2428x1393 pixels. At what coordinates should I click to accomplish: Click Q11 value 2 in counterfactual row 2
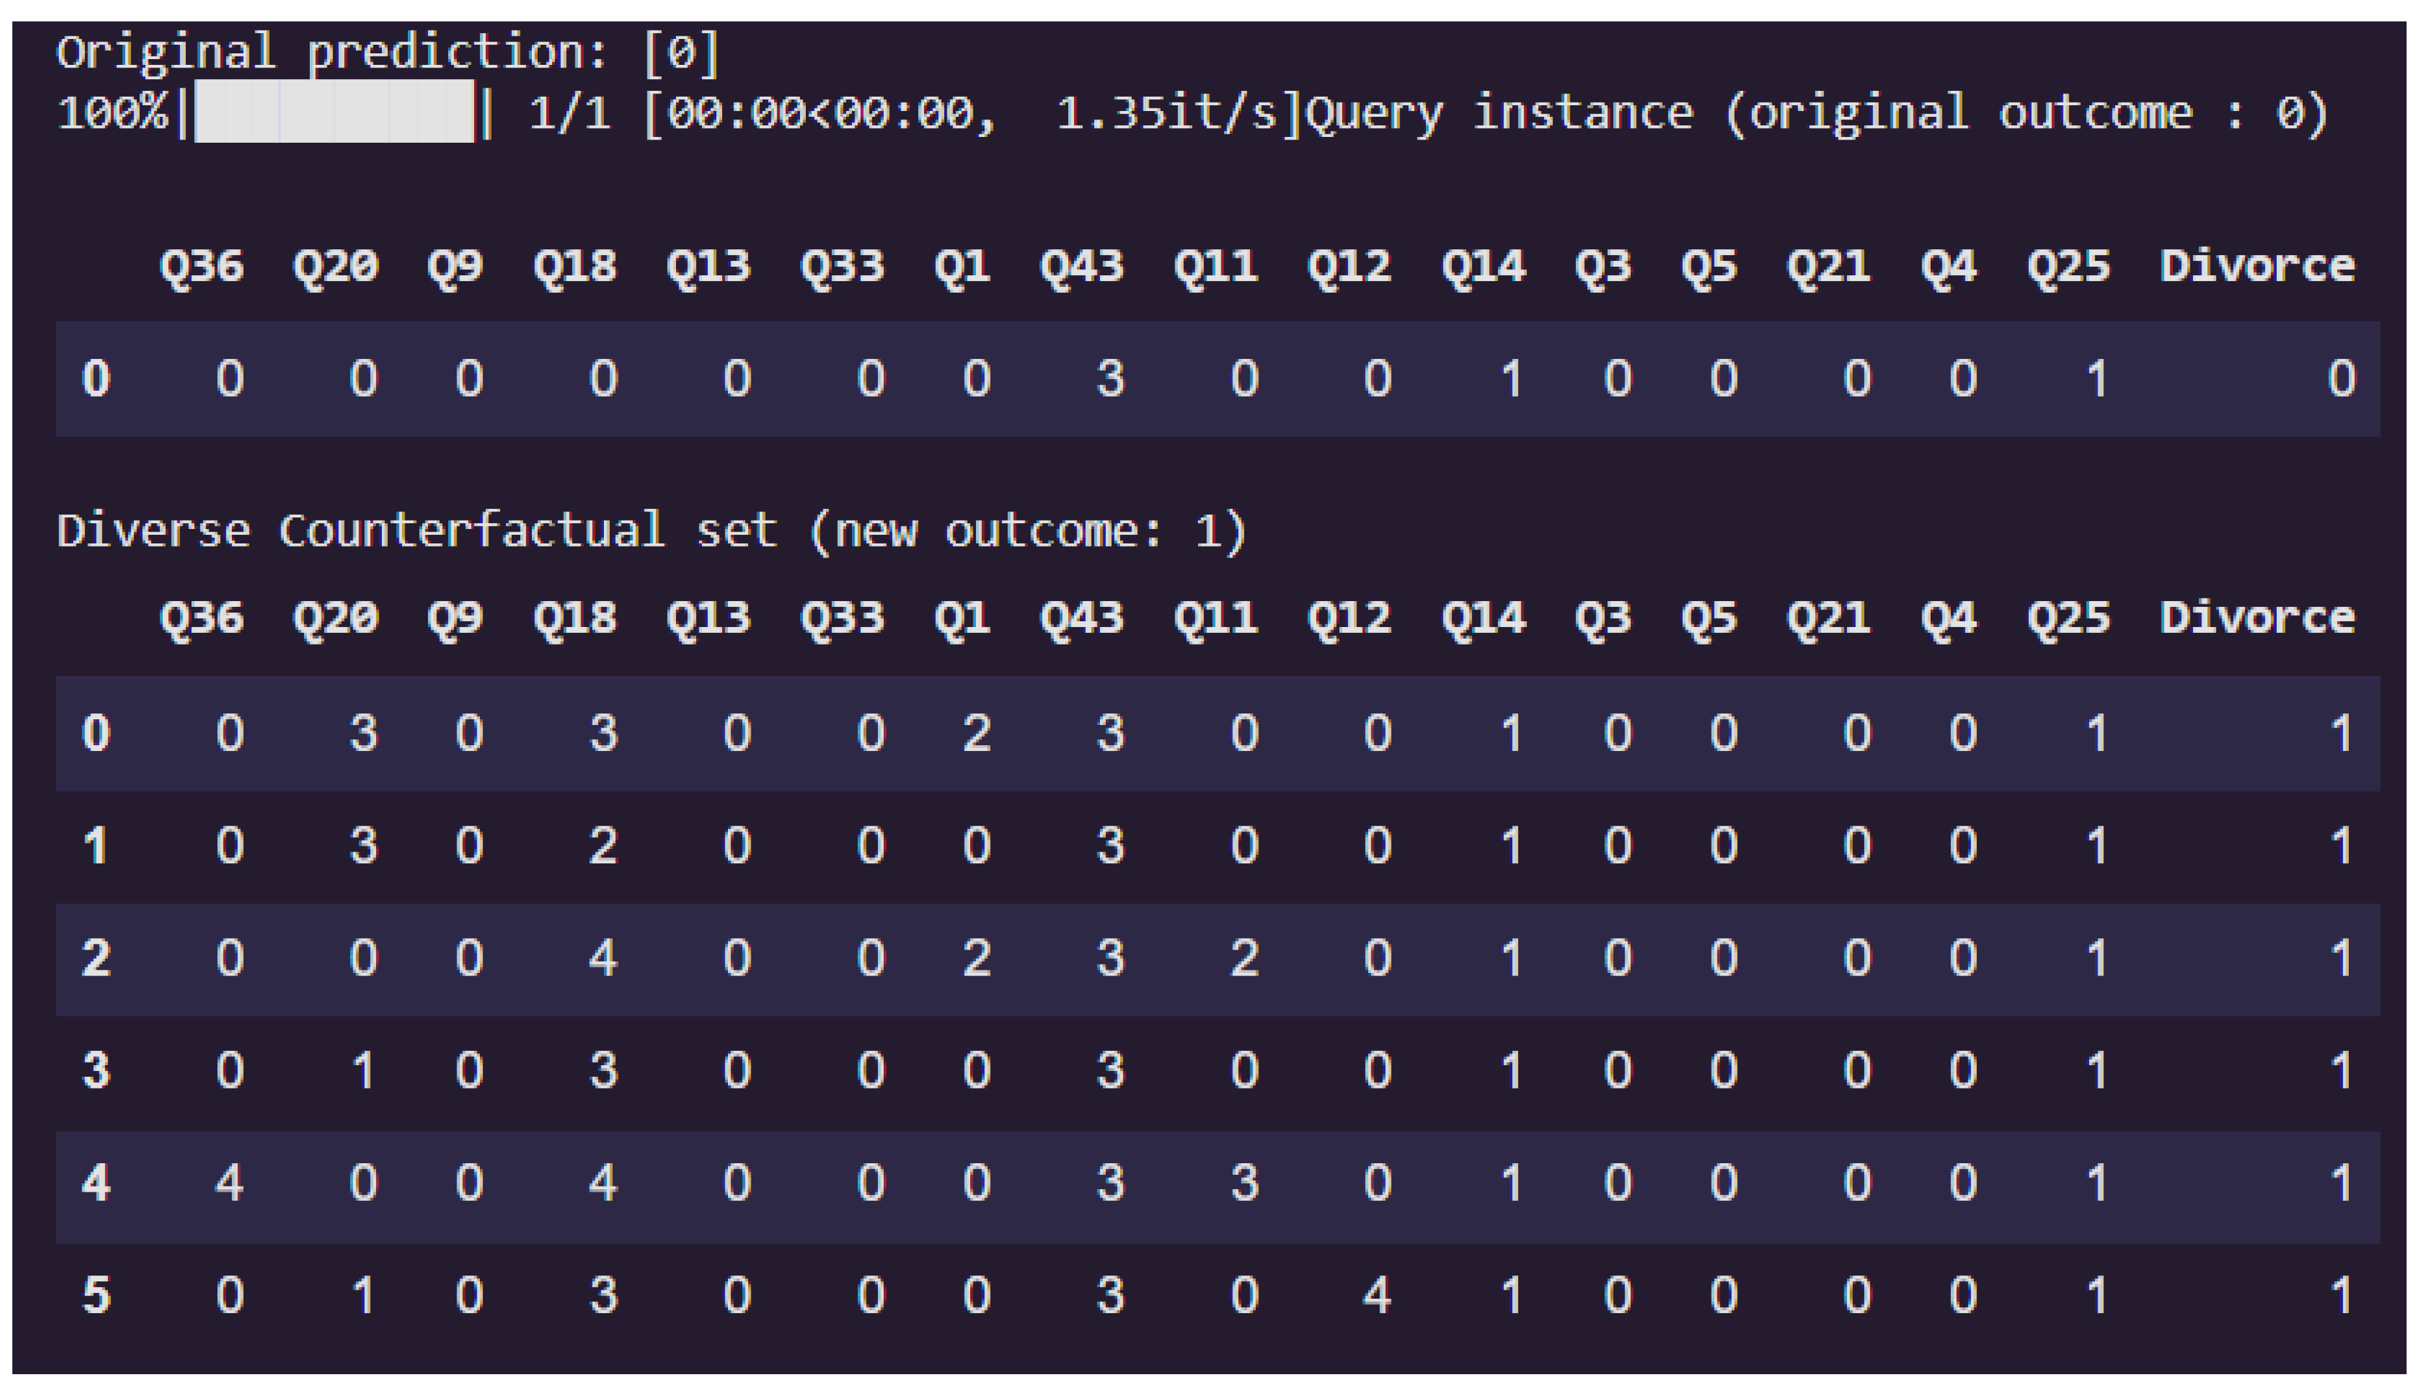[x=1243, y=959]
